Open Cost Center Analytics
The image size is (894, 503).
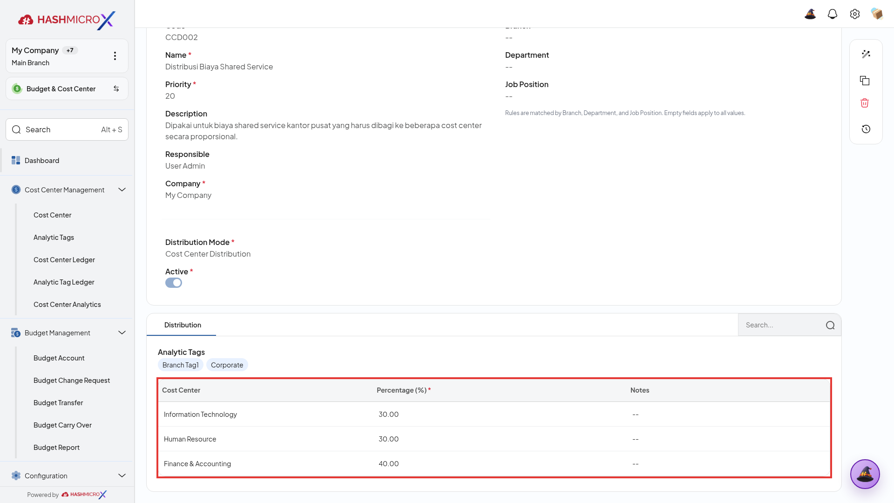(67, 305)
